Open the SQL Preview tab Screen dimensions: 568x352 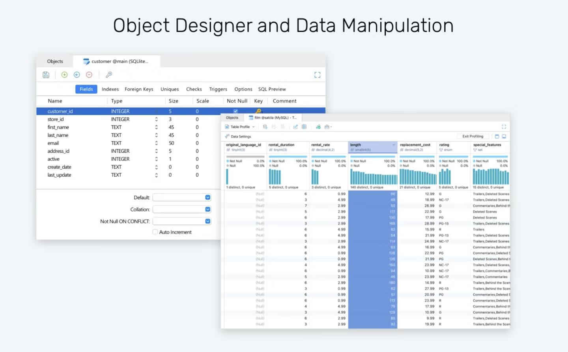coord(272,89)
